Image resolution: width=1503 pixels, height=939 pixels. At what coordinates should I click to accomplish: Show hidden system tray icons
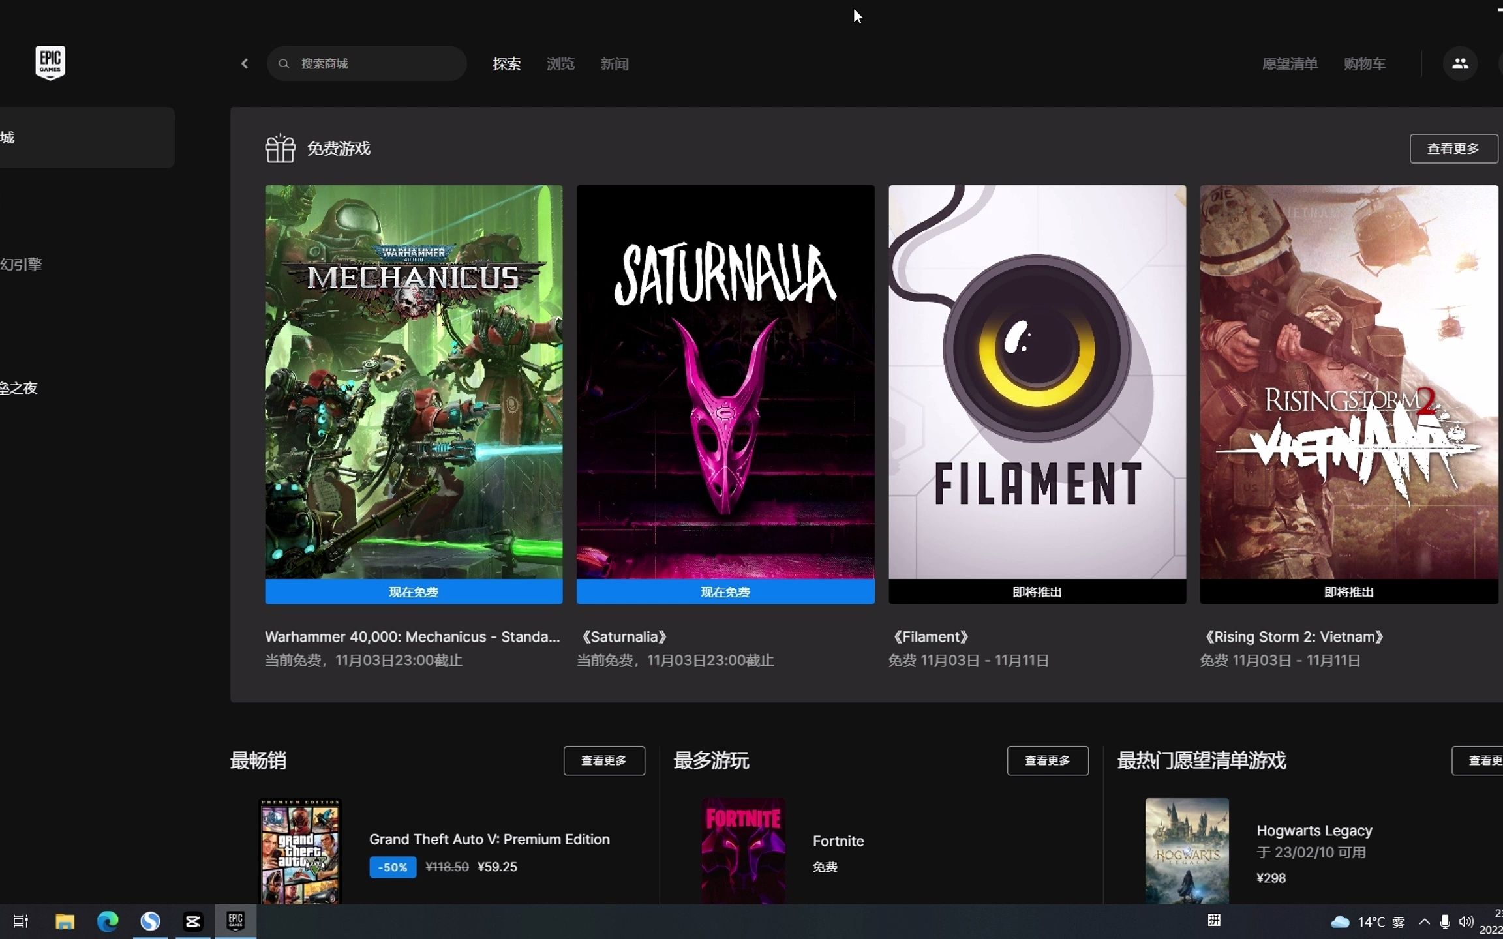coord(1425,921)
